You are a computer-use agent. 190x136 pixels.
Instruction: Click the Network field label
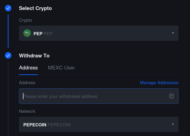(x=27, y=111)
